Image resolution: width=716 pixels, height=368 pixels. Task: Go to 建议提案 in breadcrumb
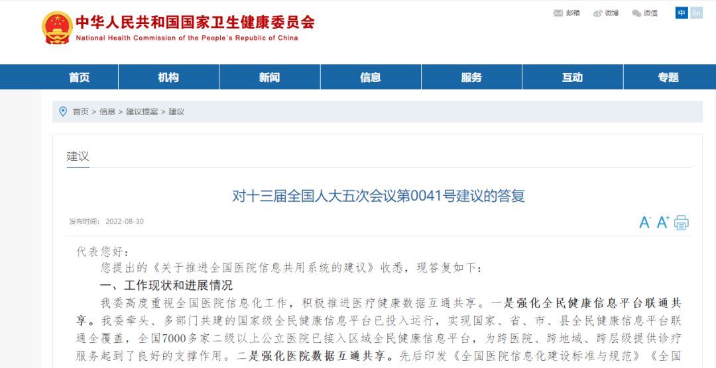[142, 112]
